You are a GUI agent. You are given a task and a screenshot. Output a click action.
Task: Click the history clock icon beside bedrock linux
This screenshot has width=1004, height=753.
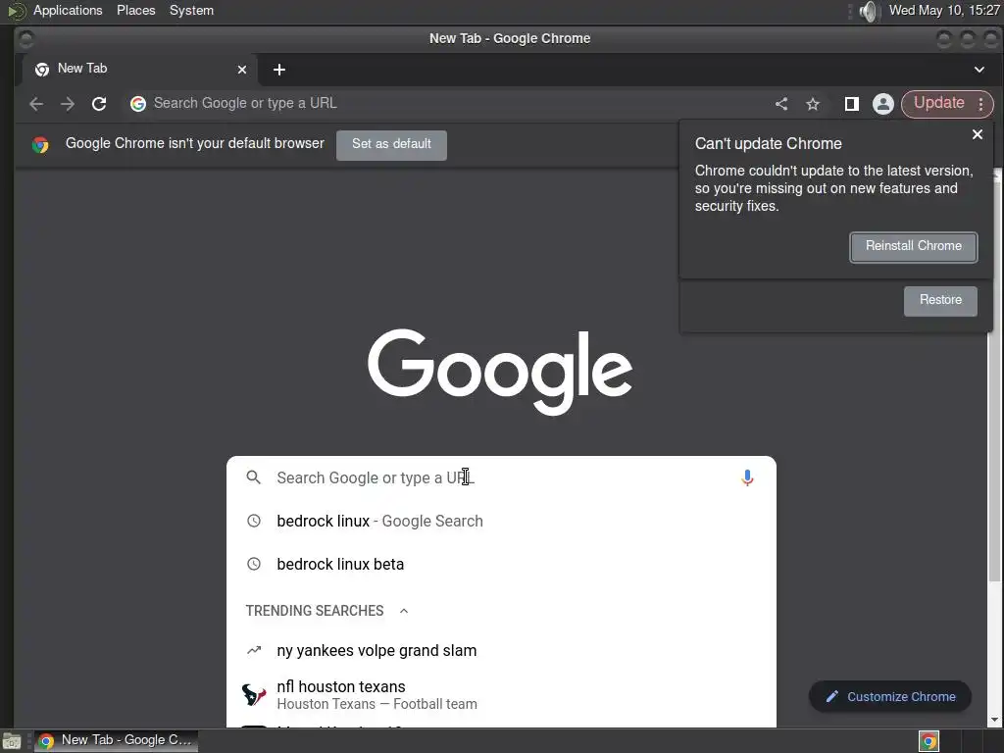[x=254, y=522]
